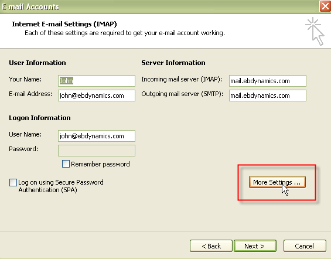The width and height of the screenshot is (331, 259).
Task: Enable the Remember password checkbox
Action: coord(66,164)
